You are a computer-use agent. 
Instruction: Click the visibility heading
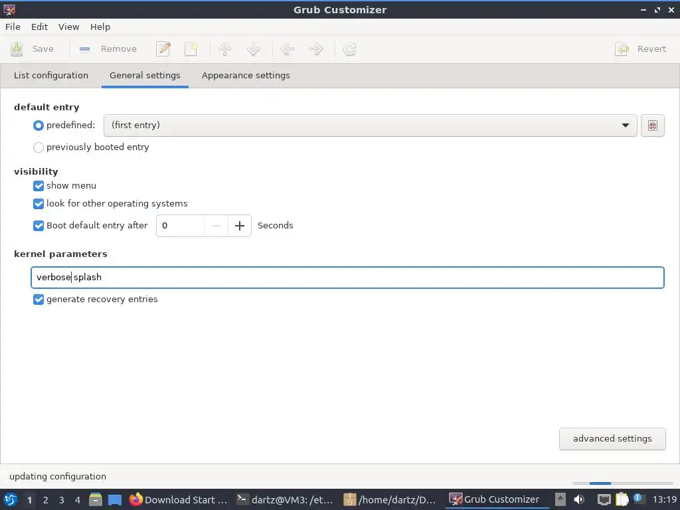36,172
